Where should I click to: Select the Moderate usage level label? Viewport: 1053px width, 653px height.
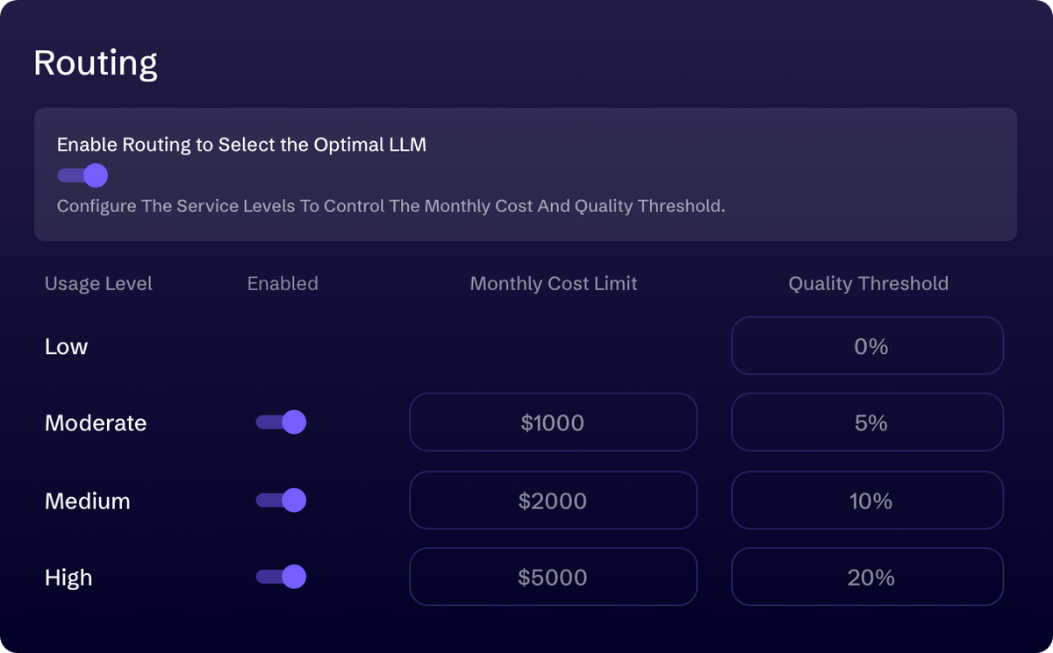[96, 422]
